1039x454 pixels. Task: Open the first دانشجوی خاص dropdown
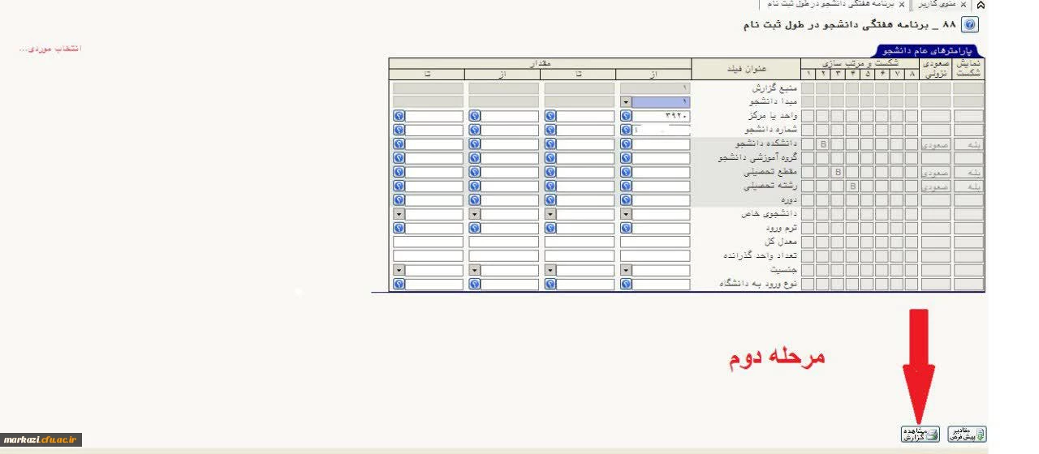tap(626, 215)
